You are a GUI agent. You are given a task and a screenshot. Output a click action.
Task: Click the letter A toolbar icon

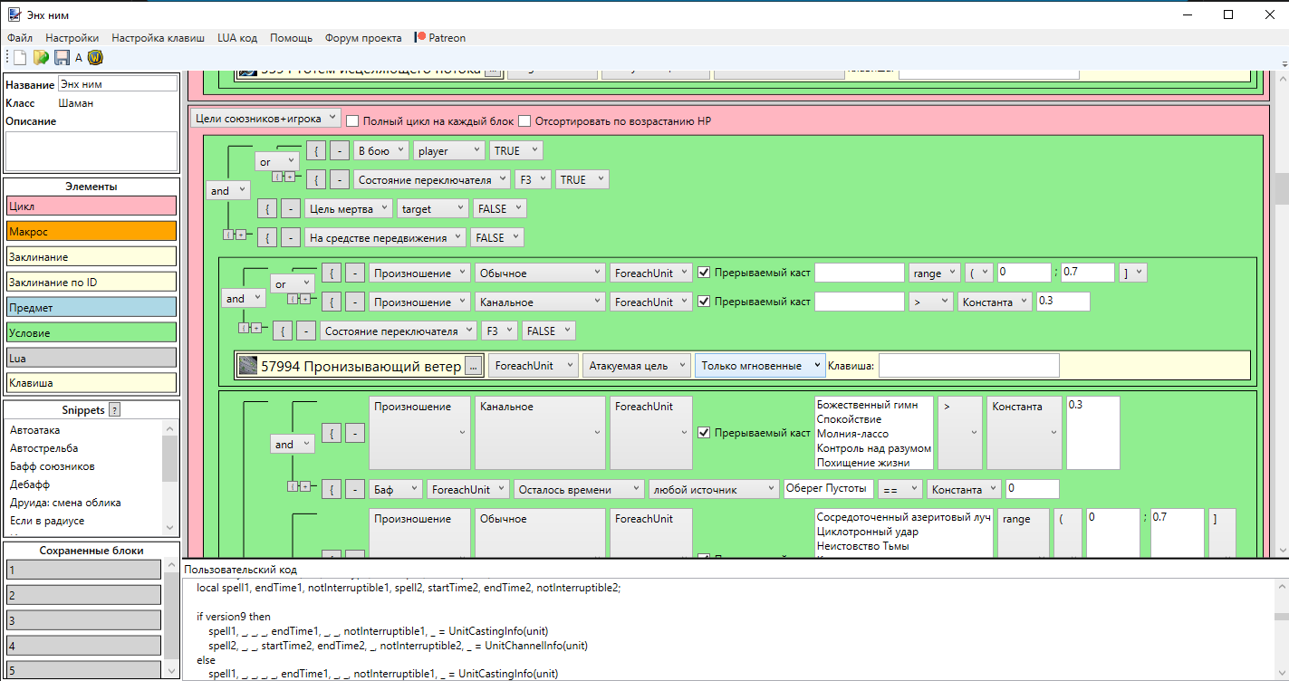point(79,58)
